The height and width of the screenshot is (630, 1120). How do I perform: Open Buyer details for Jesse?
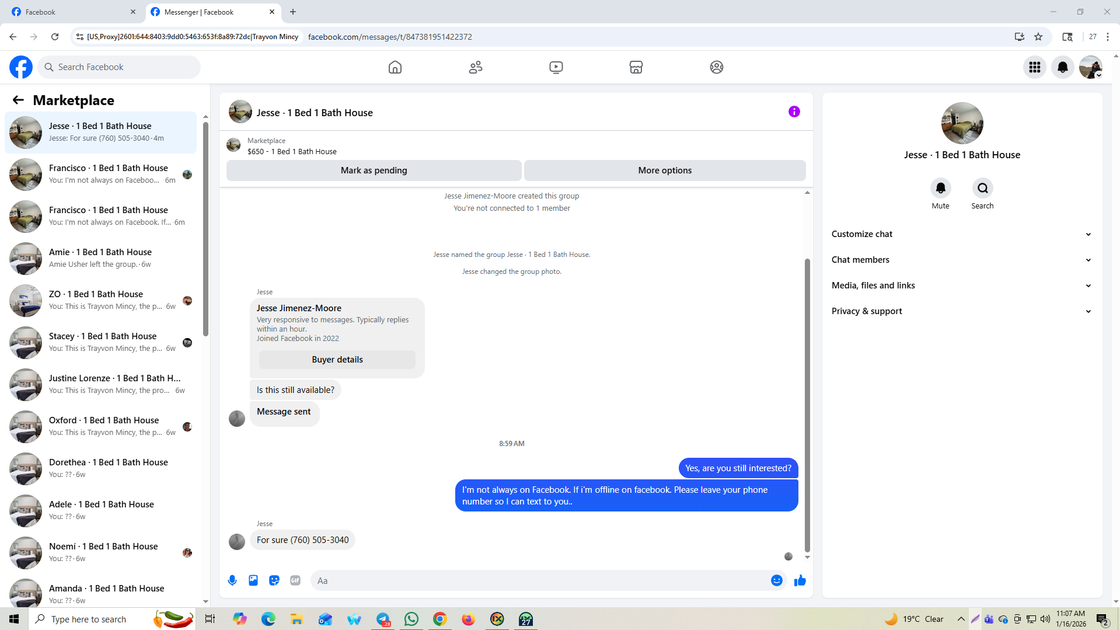point(337,360)
